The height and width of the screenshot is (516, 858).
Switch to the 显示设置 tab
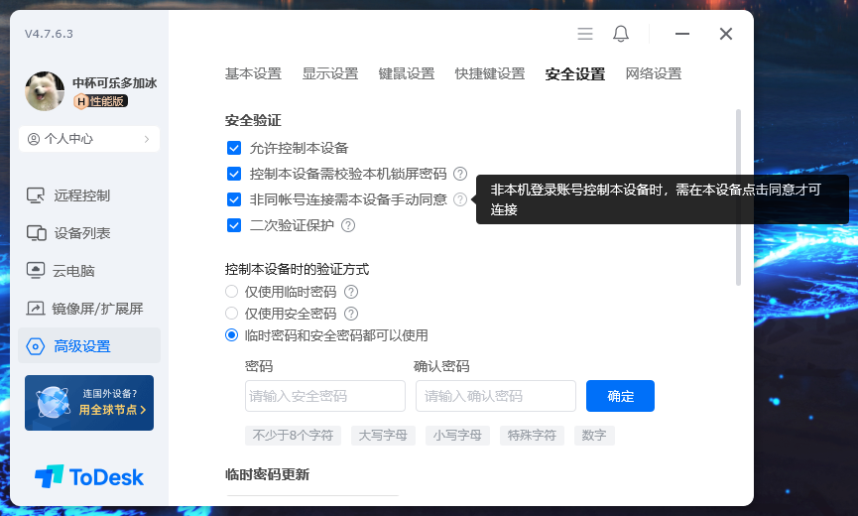[330, 73]
